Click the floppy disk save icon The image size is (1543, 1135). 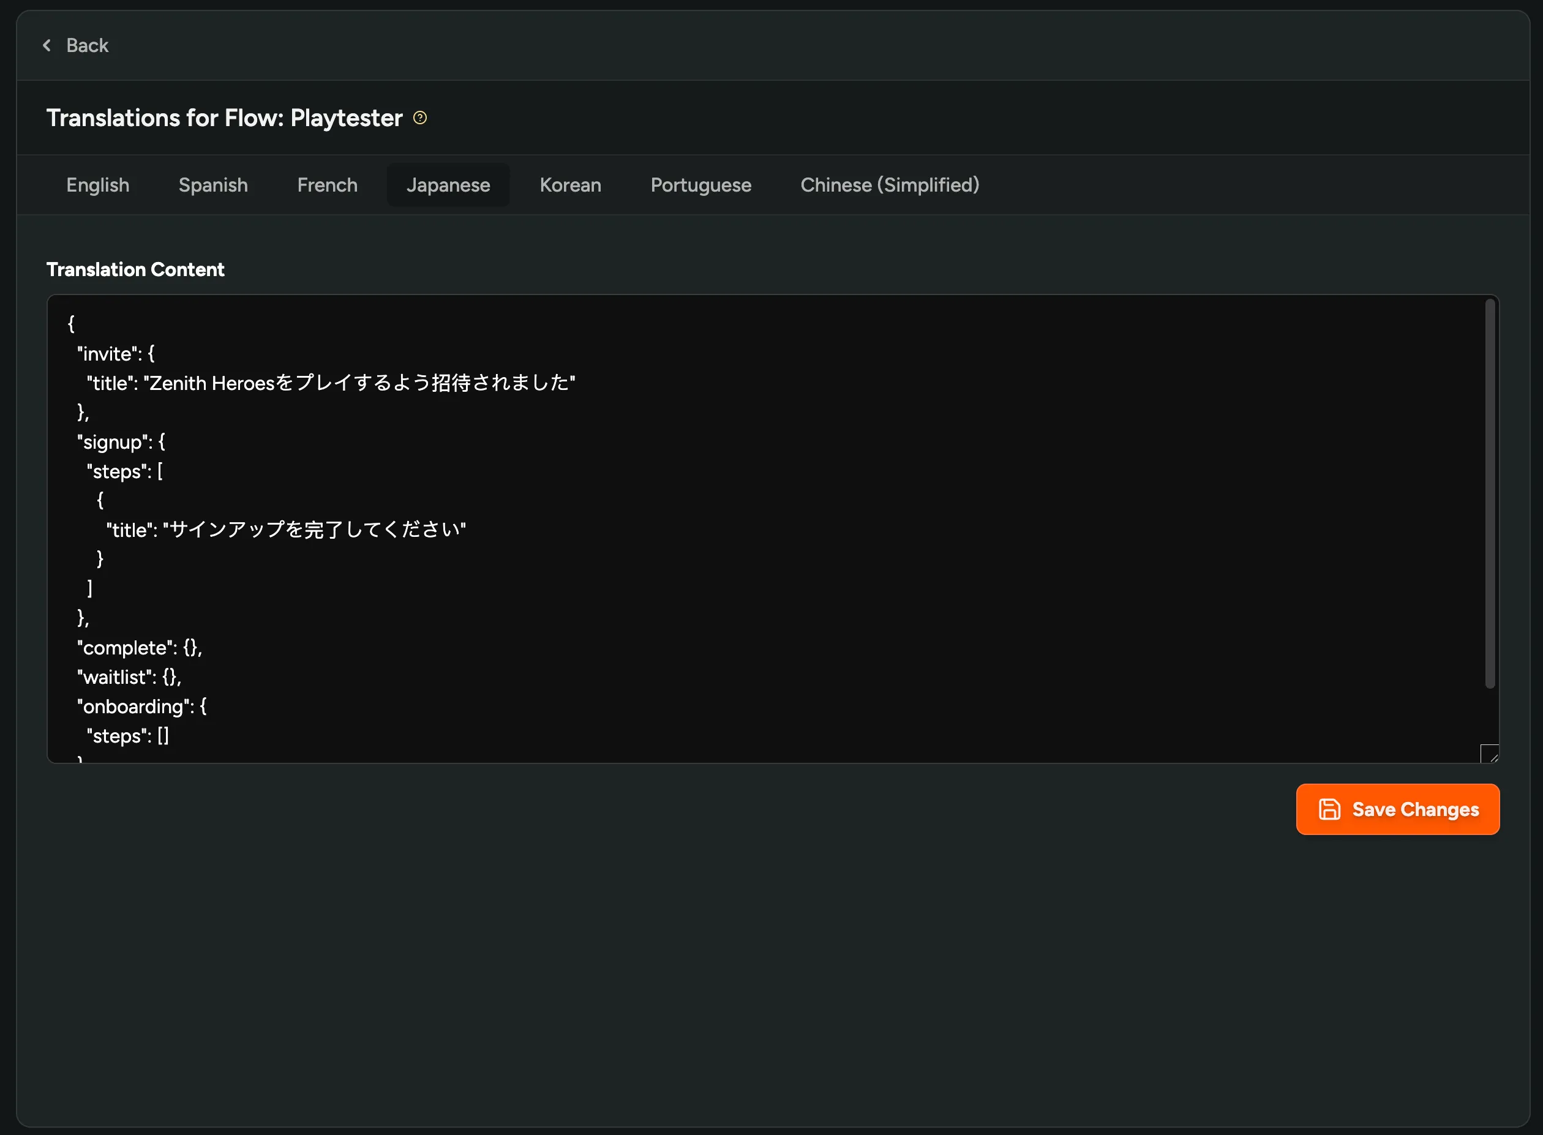point(1330,809)
